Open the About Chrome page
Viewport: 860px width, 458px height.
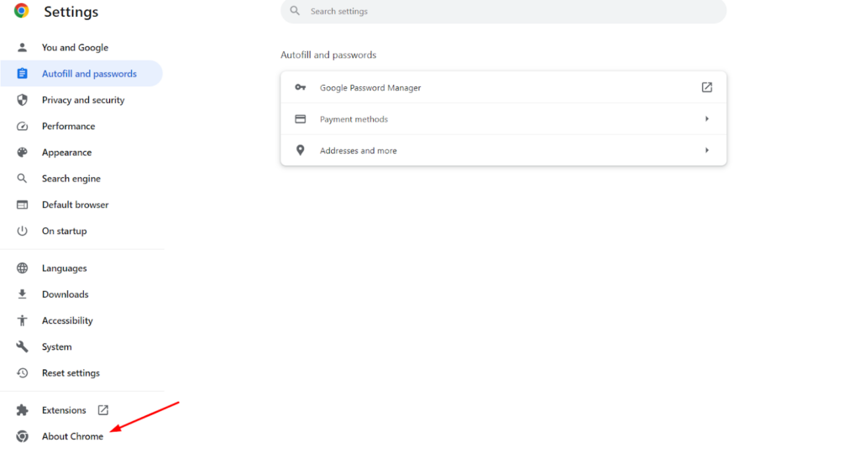tap(72, 436)
